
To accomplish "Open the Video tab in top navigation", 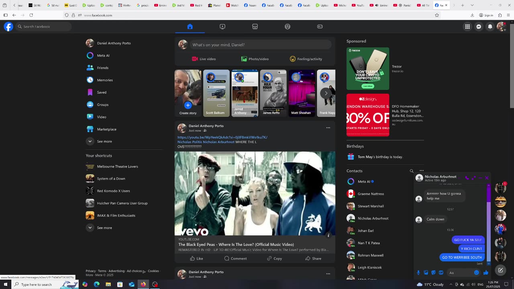I will click(x=222, y=26).
